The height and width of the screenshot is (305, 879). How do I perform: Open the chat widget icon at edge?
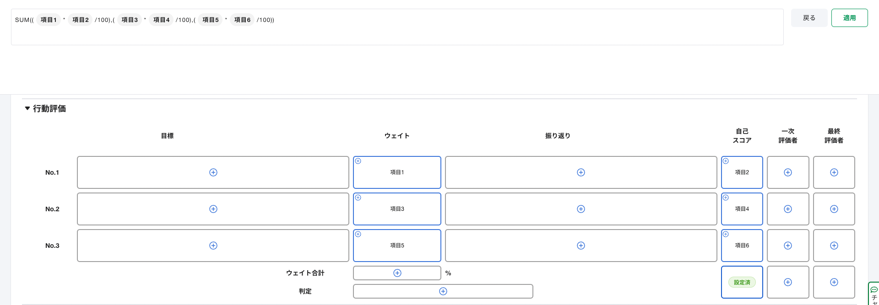[874, 289]
